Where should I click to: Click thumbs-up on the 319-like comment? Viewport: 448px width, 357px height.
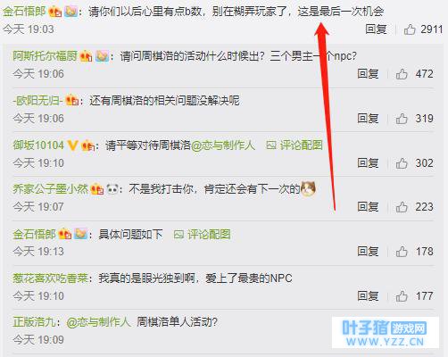(x=402, y=119)
